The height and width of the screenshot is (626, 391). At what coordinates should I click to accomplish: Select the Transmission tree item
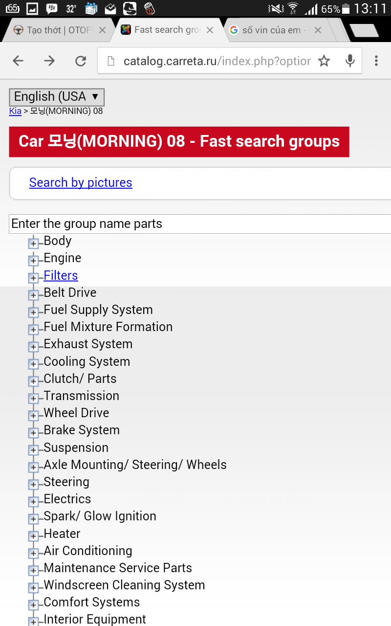pos(82,396)
